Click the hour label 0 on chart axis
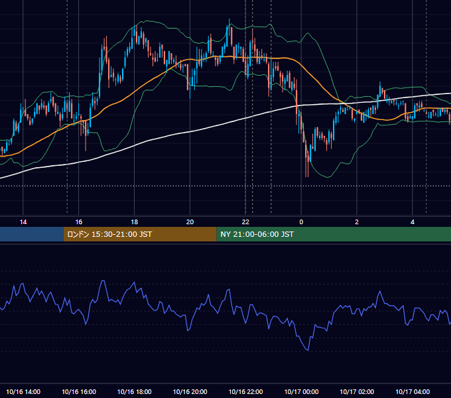The height and width of the screenshot is (398, 451). tap(301, 222)
